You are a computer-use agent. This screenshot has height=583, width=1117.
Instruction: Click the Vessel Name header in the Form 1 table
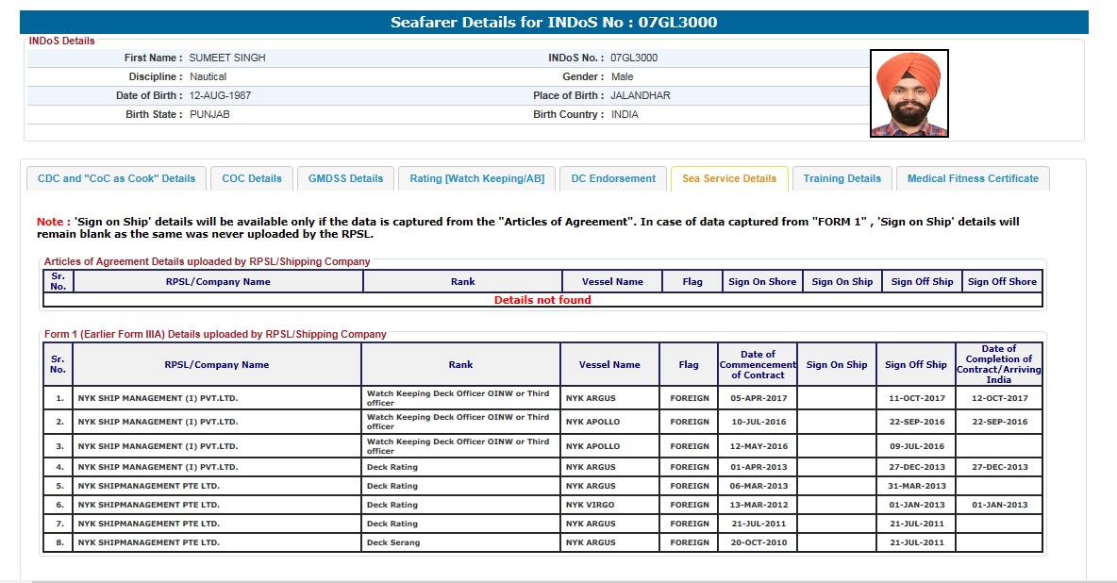point(609,365)
